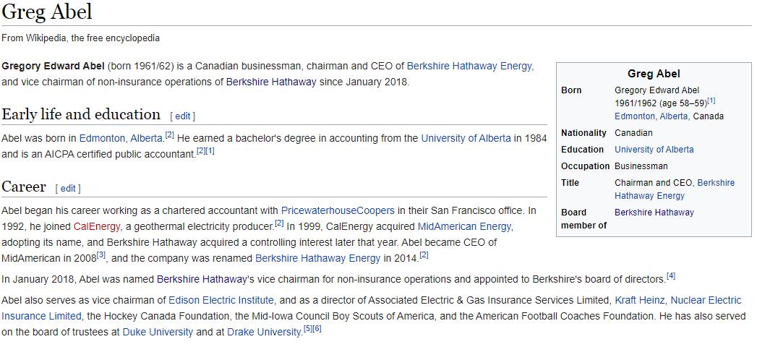Open Berkshire Hathaway link under Board member of
The height and width of the screenshot is (347, 757).
click(654, 212)
